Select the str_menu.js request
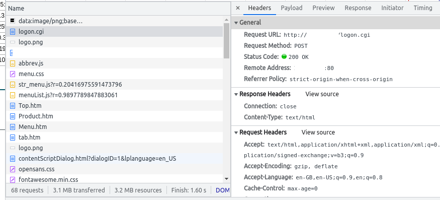Screen dimensions: 440x200 (115, 85)
